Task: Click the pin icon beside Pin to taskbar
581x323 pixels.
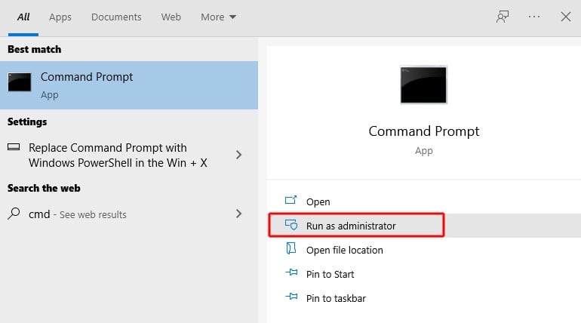Action: point(291,297)
